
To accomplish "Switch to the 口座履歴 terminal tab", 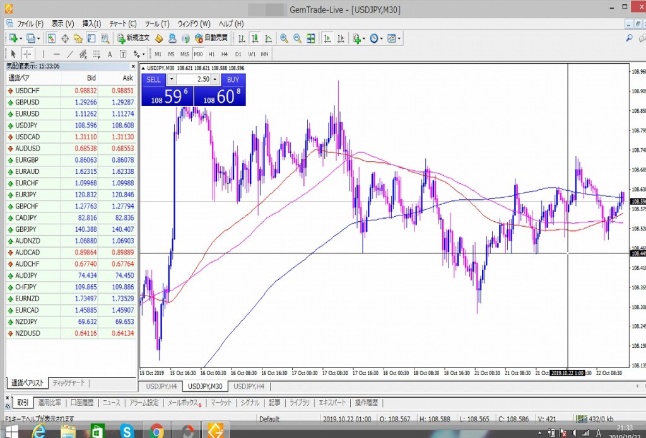I will click(x=82, y=403).
